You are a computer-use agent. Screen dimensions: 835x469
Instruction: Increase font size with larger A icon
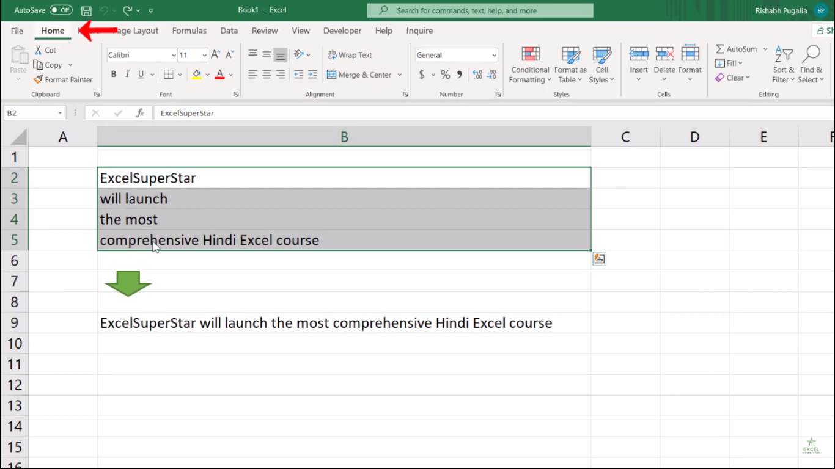(x=215, y=55)
